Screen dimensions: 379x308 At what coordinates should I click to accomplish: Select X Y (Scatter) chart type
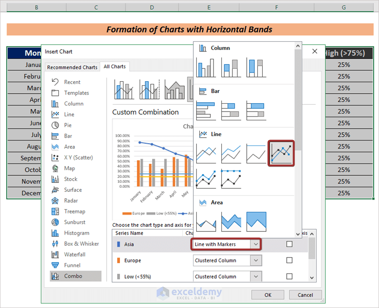click(76, 157)
